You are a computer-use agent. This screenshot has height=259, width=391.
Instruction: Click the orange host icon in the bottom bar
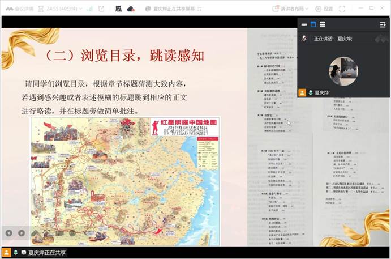[x=6, y=253]
